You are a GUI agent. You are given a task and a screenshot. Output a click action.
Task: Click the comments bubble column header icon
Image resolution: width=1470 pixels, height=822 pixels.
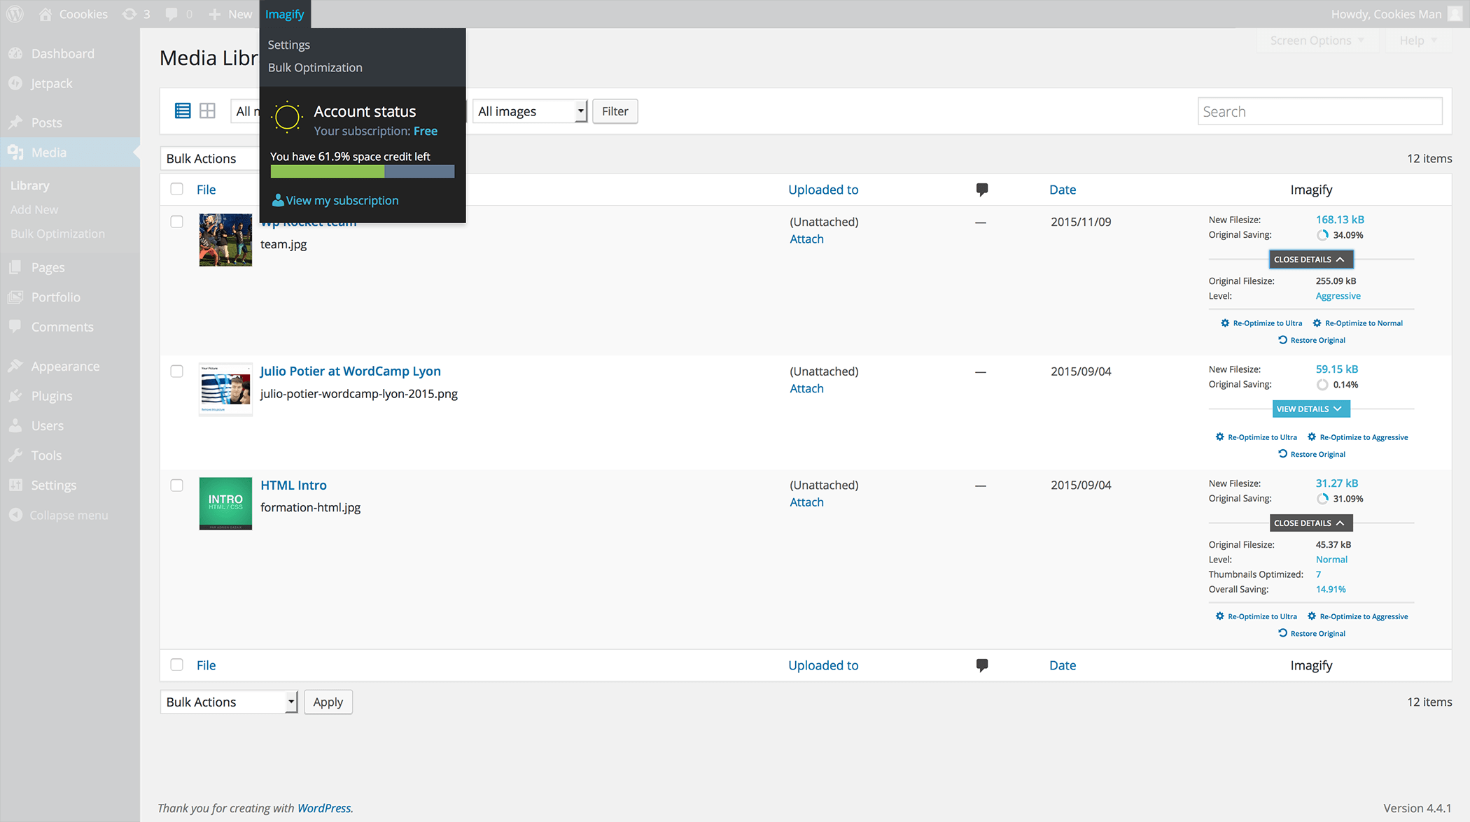coord(981,189)
